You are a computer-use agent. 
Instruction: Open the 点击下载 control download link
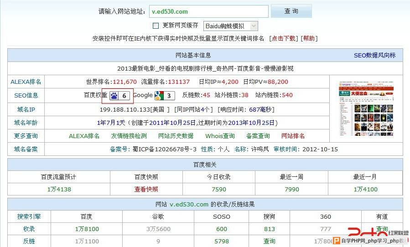pos(284,38)
